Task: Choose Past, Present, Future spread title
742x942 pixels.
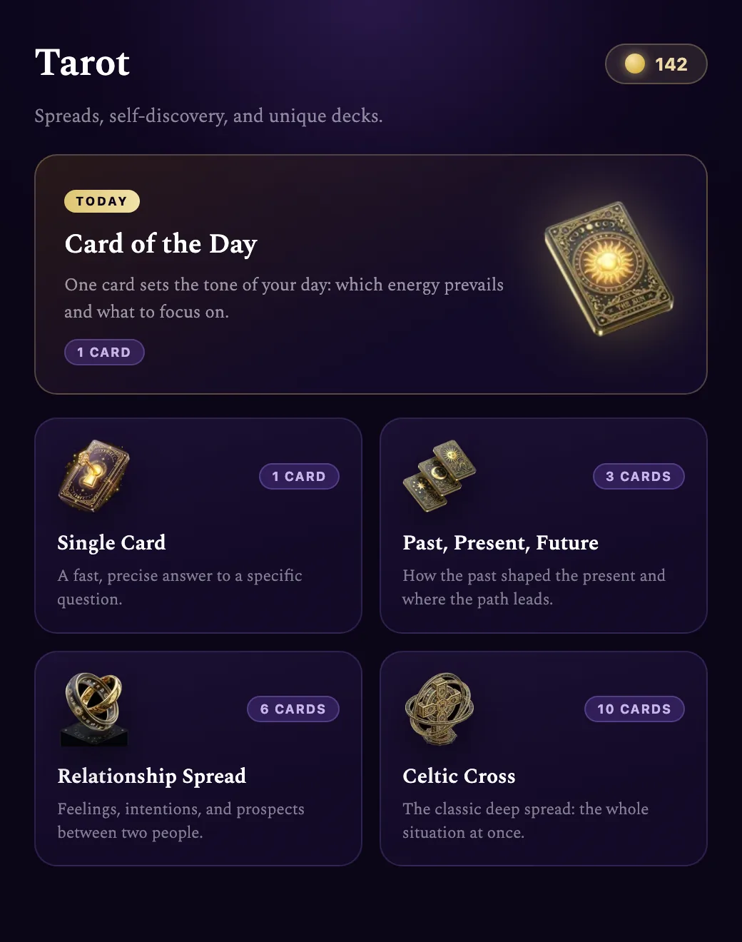Action: 500,542
